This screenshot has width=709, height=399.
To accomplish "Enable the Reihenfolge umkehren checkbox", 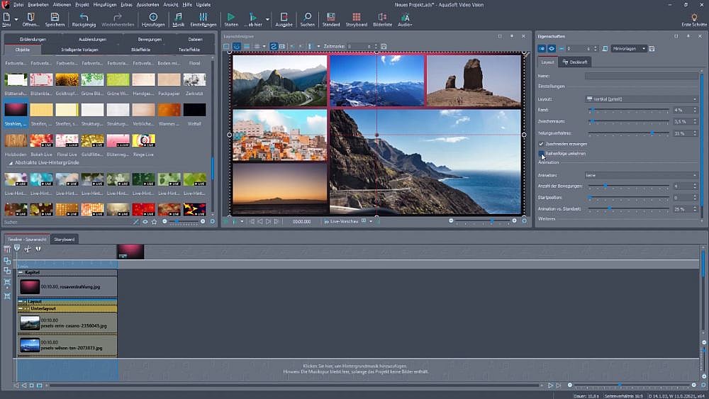I will [542, 153].
